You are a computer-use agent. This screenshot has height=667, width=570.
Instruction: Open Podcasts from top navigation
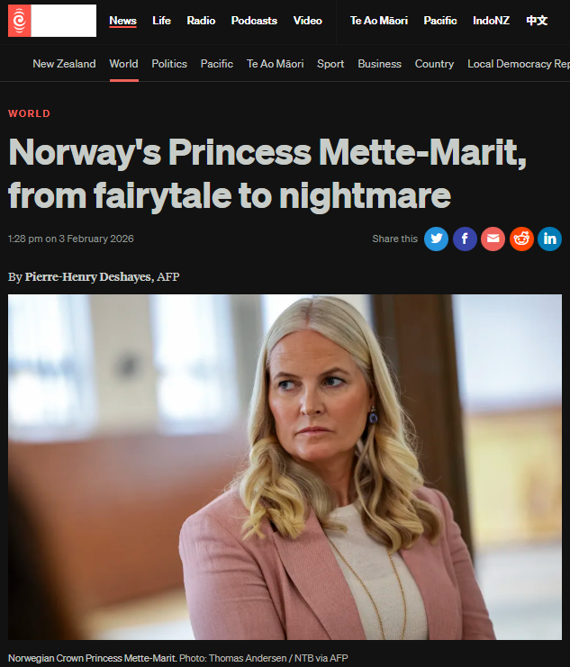[x=253, y=21]
